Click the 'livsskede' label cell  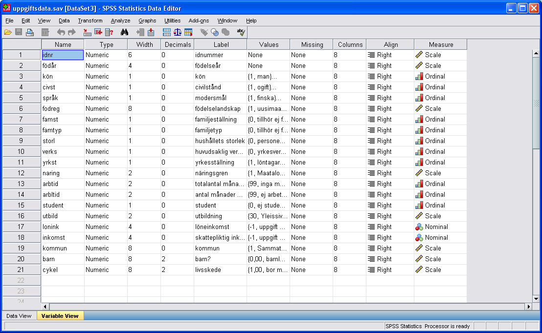(220, 270)
